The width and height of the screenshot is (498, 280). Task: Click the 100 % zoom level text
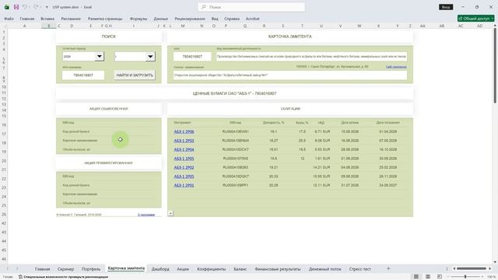click(491, 277)
